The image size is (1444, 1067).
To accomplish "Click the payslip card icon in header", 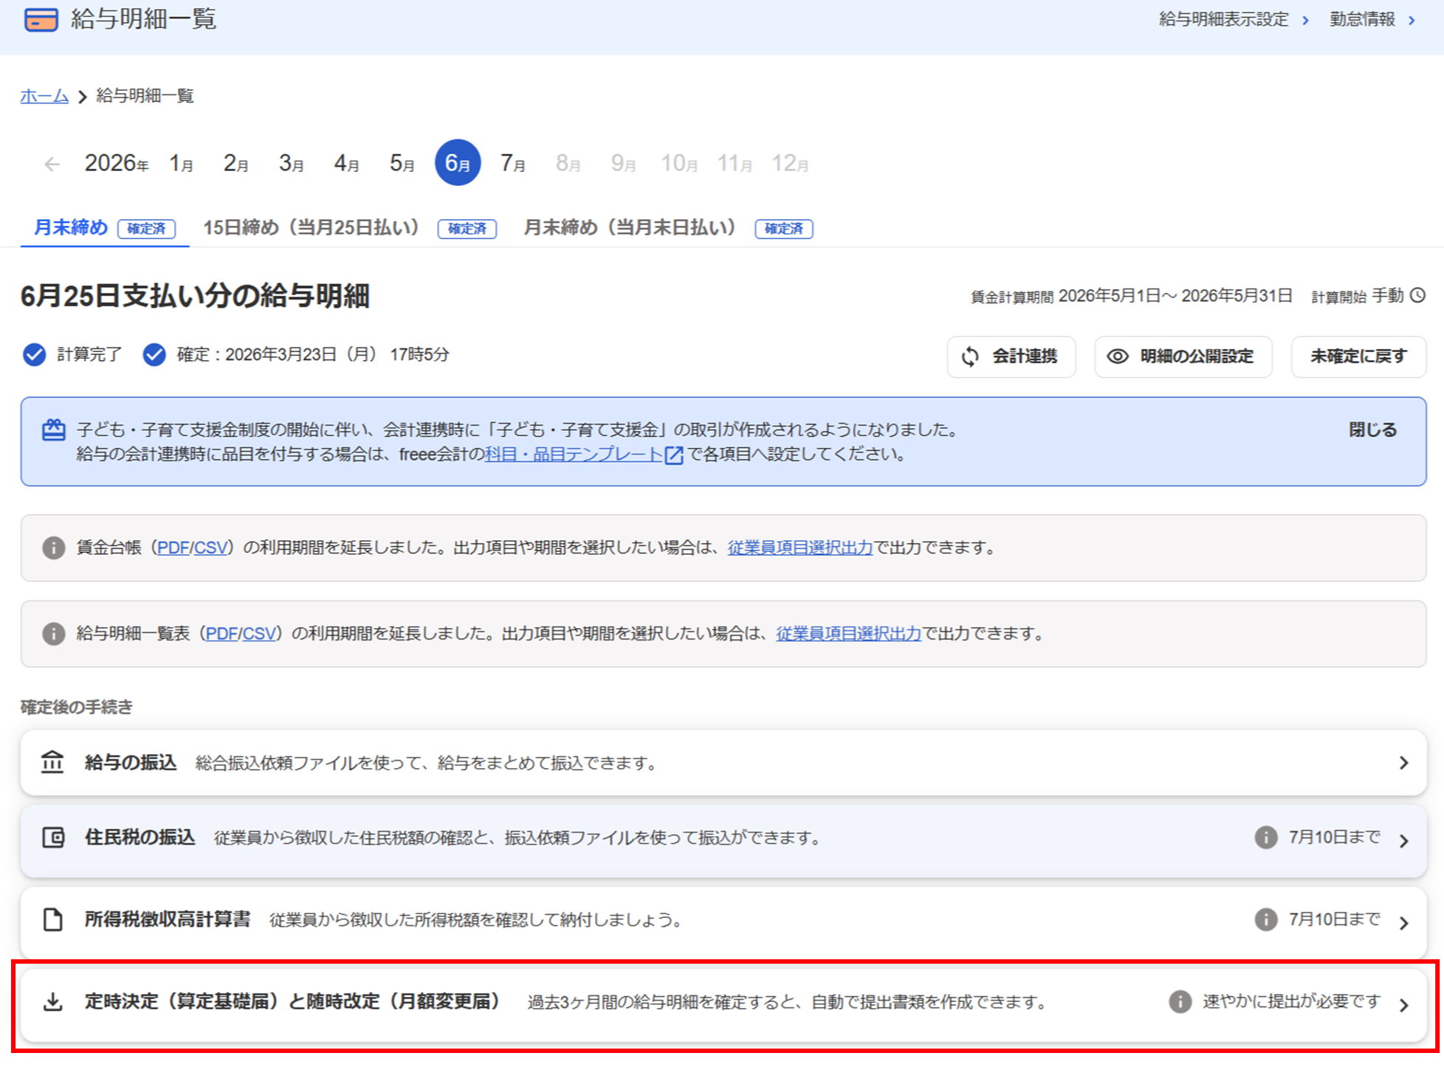I will coord(41,19).
